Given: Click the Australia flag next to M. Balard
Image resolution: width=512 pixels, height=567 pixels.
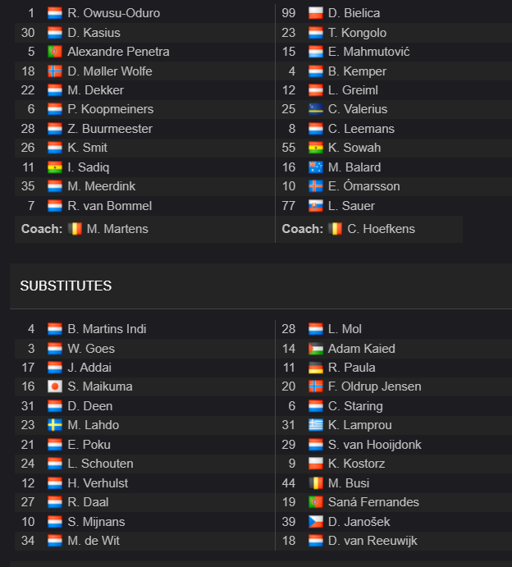Looking at the screenshot, I should tap(316, 167).
